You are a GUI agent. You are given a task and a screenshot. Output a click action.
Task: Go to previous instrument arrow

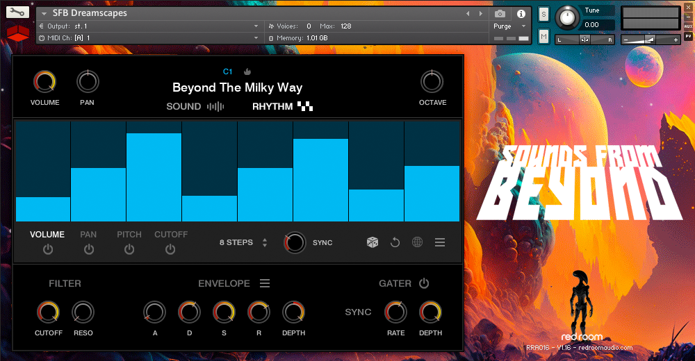[x=468, y=14]
